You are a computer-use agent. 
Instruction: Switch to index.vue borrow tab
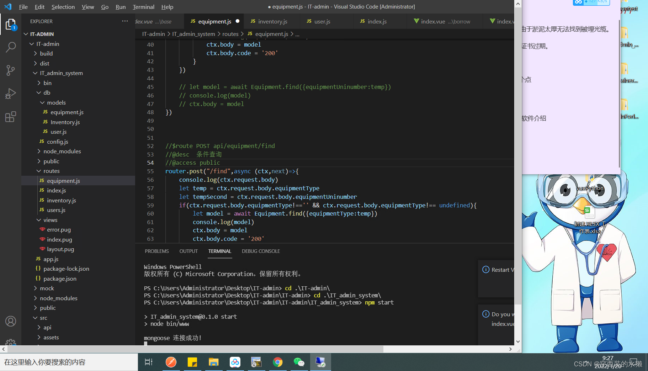tap(445, 21)
